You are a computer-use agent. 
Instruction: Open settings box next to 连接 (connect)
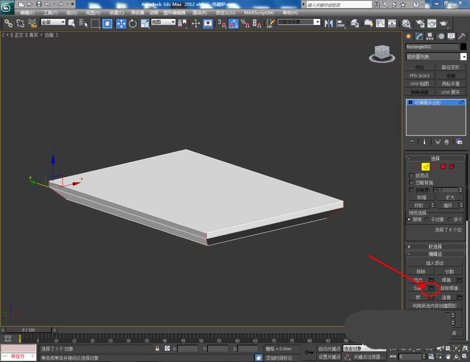tap(460, 297)
